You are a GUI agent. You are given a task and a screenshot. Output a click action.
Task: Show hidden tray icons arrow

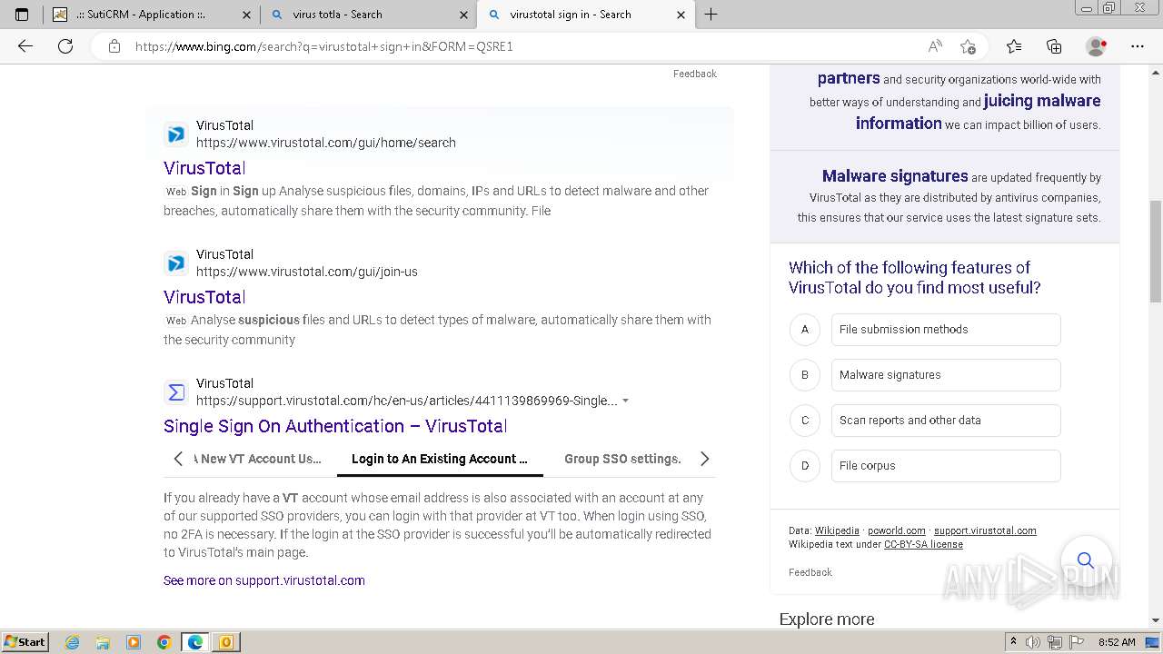1013,642
